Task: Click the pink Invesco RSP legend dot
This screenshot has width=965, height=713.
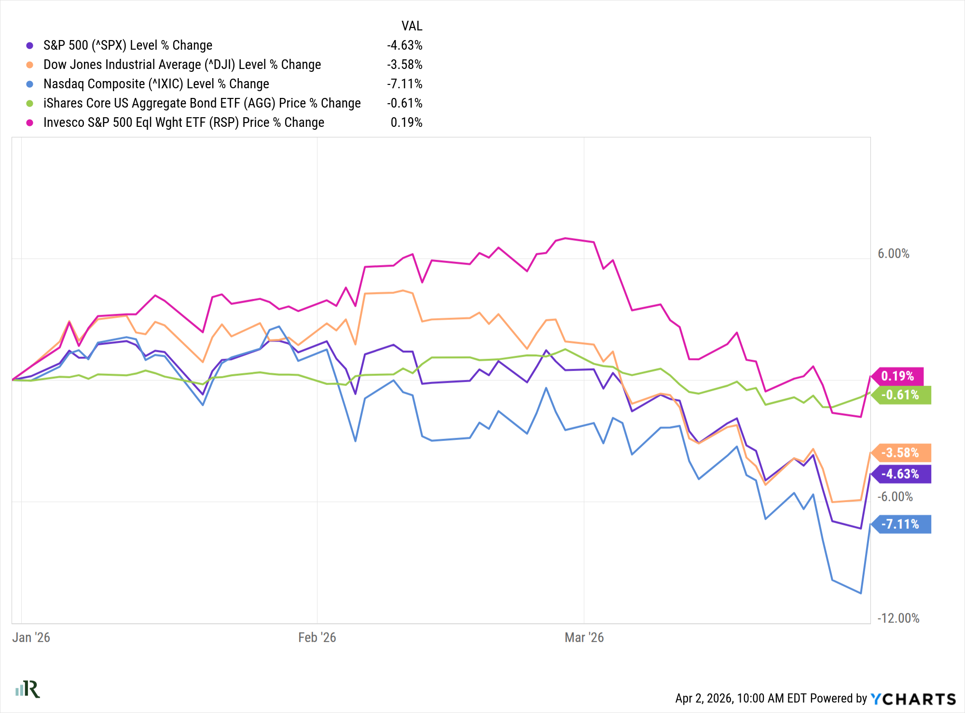Action: [x=30, y=123]
